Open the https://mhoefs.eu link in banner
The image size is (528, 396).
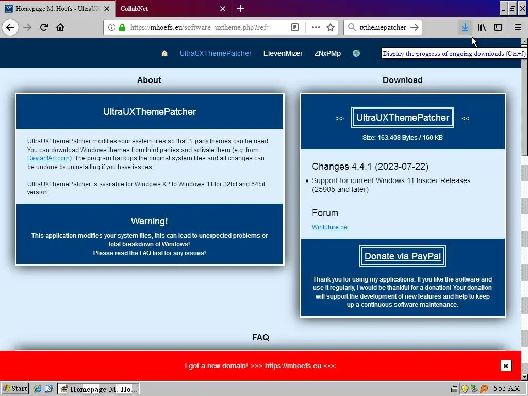tap(293, 366)
